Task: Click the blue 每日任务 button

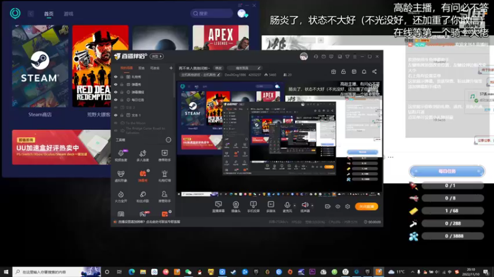Action: click(x=446, y=171)
